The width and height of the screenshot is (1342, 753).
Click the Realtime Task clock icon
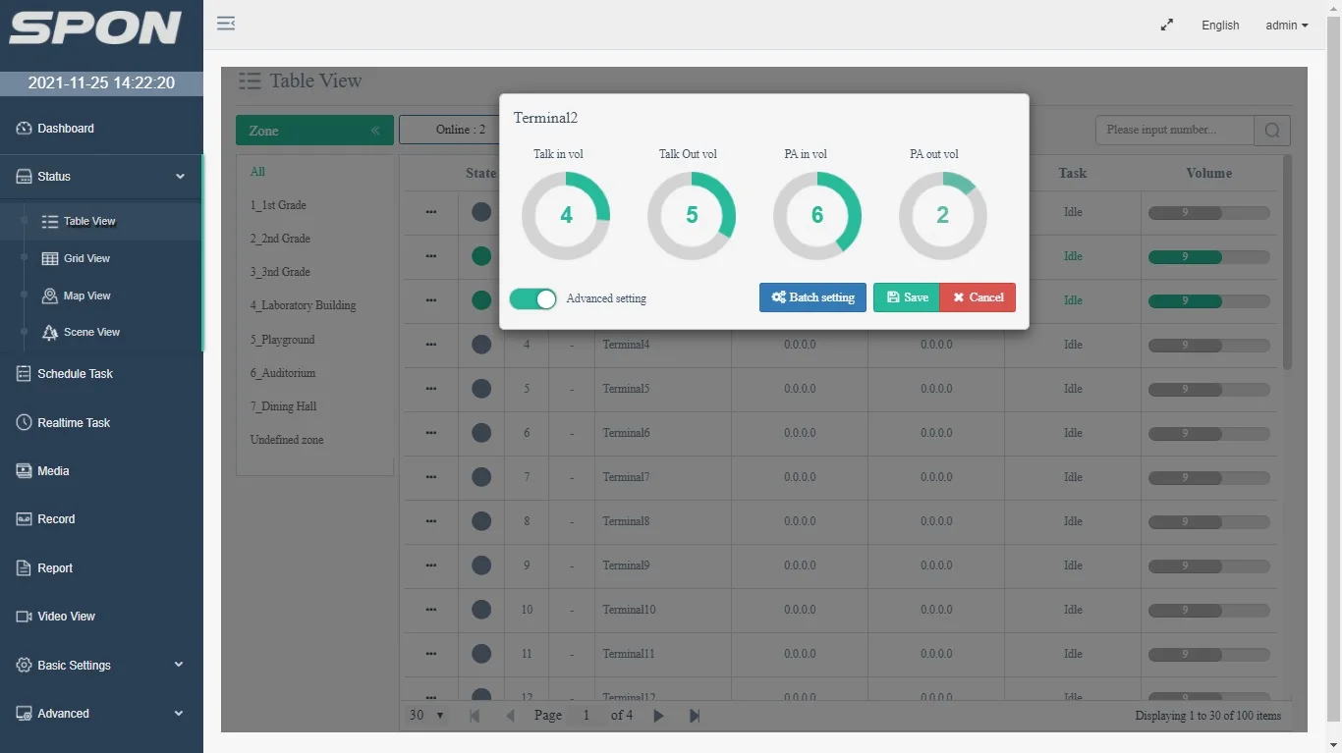click(24, 422)
